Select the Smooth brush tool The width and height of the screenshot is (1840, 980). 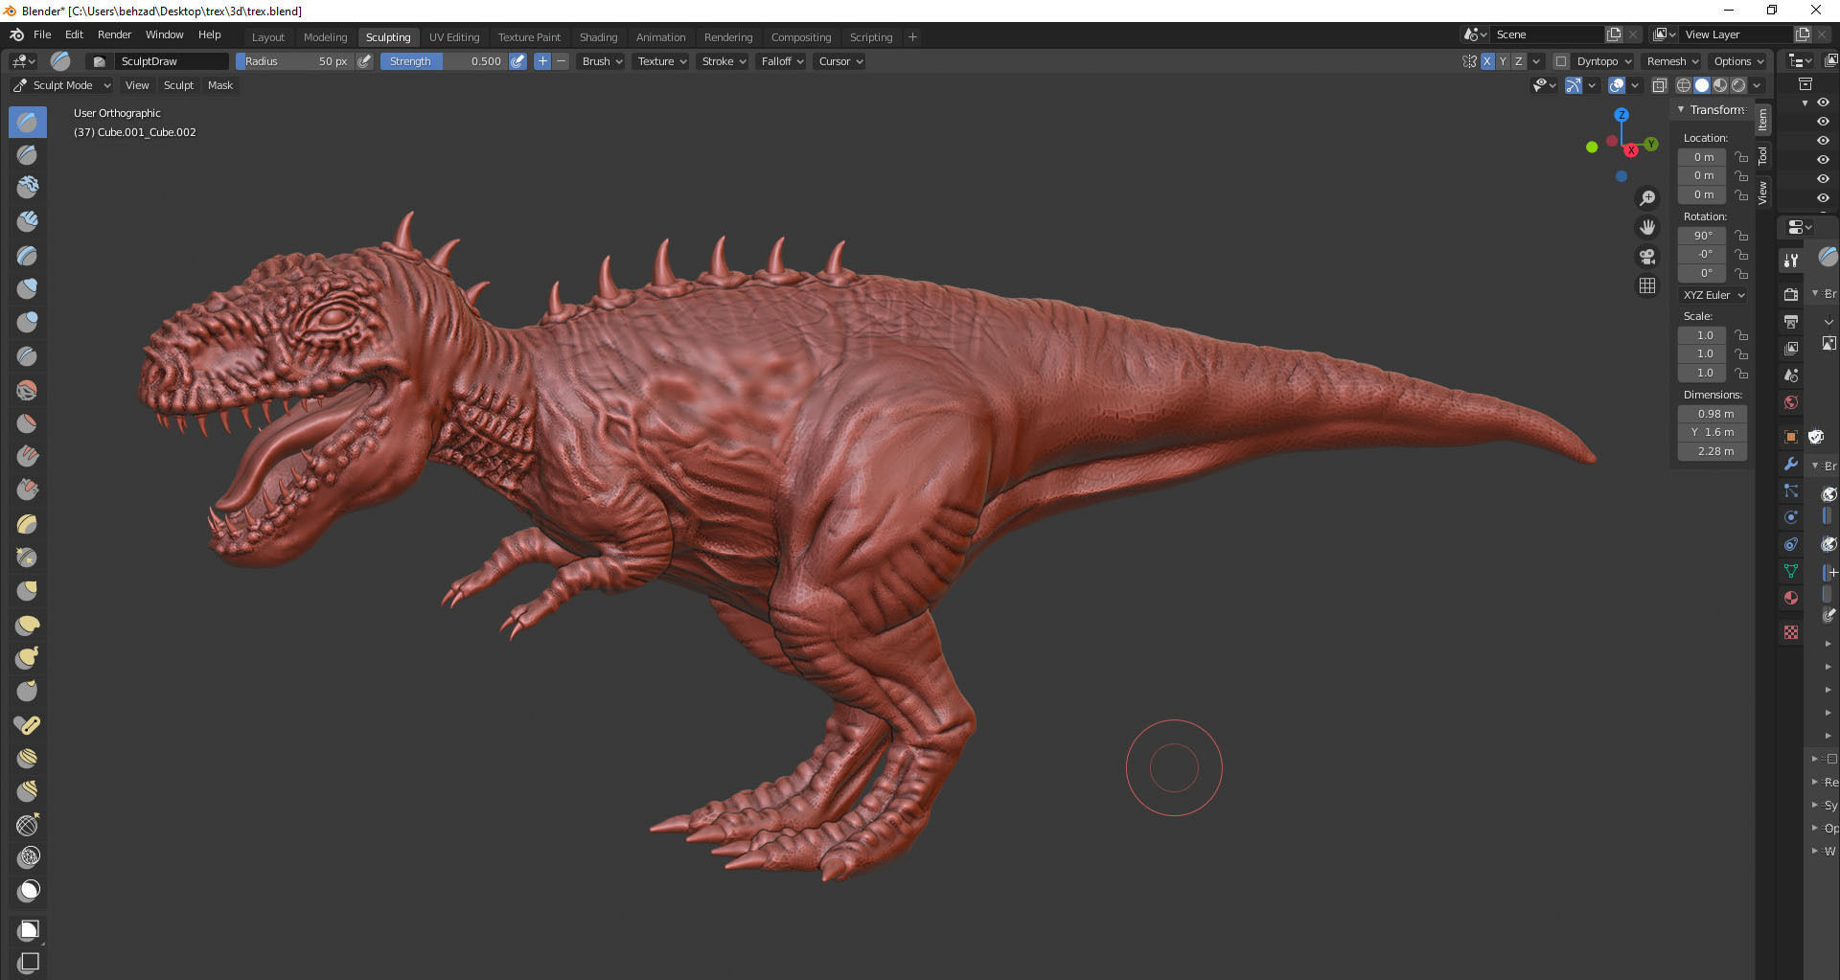tap(28, 390)
